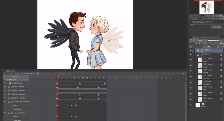This screenshot has height=121, width=224.
Task: Click frame 11 on the timeline ruler
Action: coord(79,78)
